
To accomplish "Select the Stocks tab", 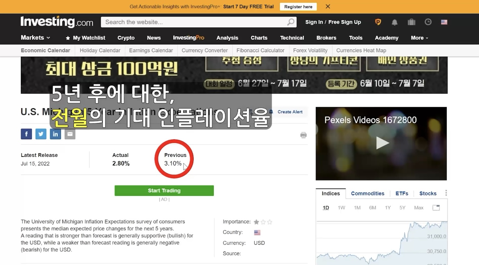I will point(428,193).
